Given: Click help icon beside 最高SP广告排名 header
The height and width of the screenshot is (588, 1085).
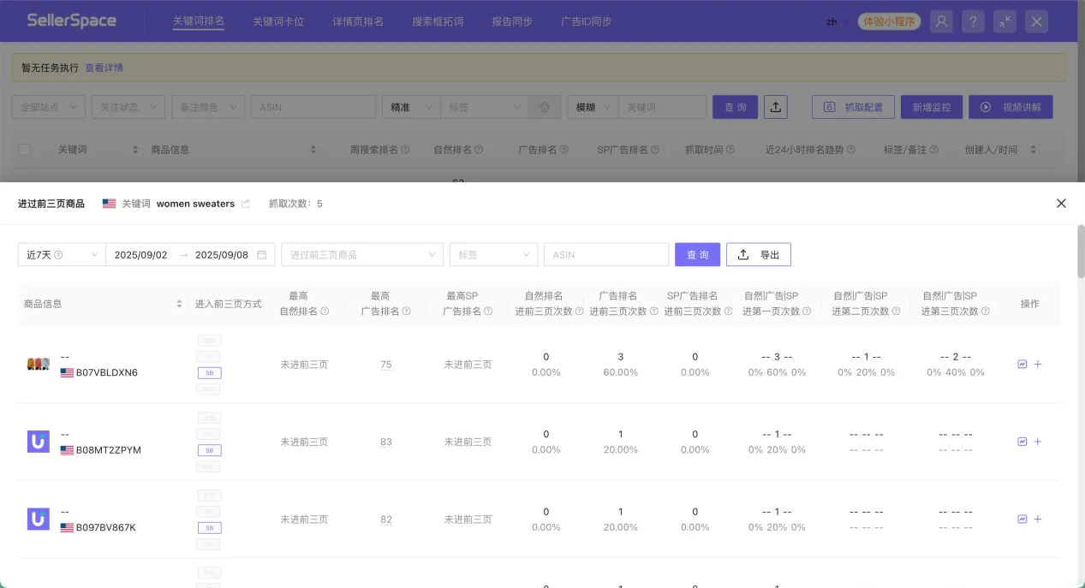Looking at the screenshot, I should [x=488, y=312].
